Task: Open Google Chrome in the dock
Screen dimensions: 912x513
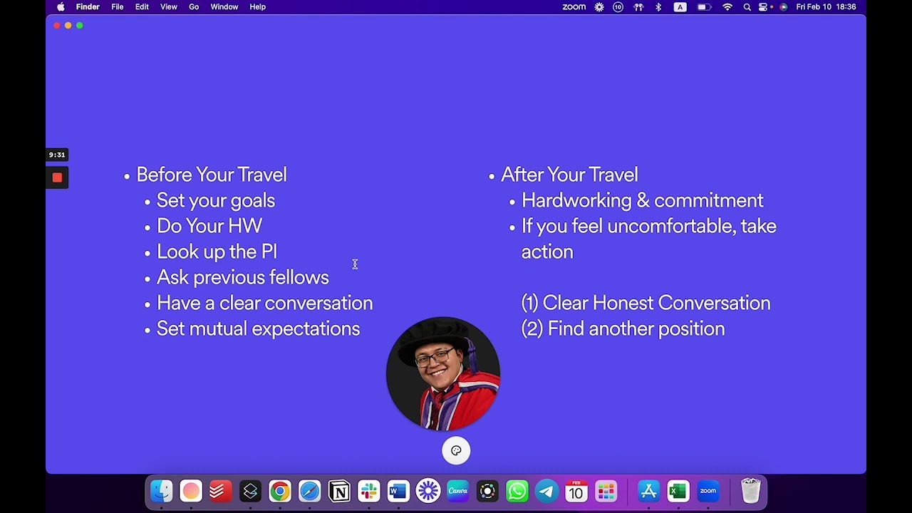Action: [x=279, y=491]
